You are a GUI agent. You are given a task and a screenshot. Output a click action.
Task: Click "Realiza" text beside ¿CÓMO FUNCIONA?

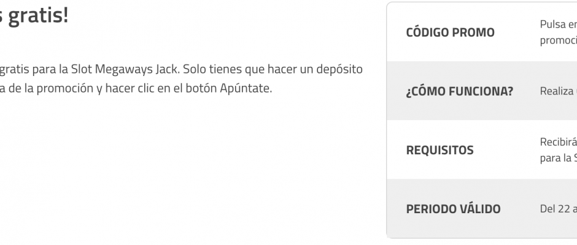(x=557, y=91)
